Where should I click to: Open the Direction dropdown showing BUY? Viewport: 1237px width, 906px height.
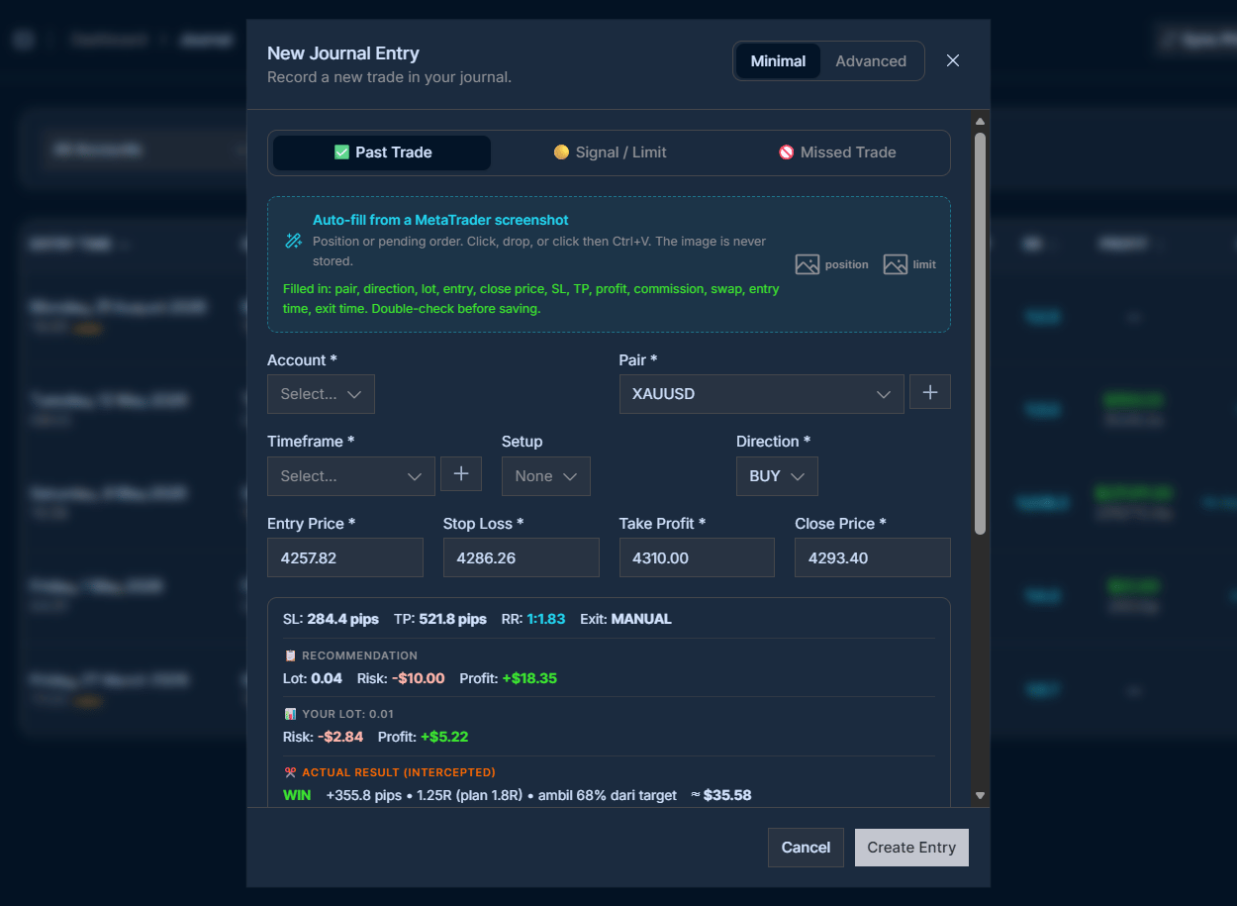(777, 476)
